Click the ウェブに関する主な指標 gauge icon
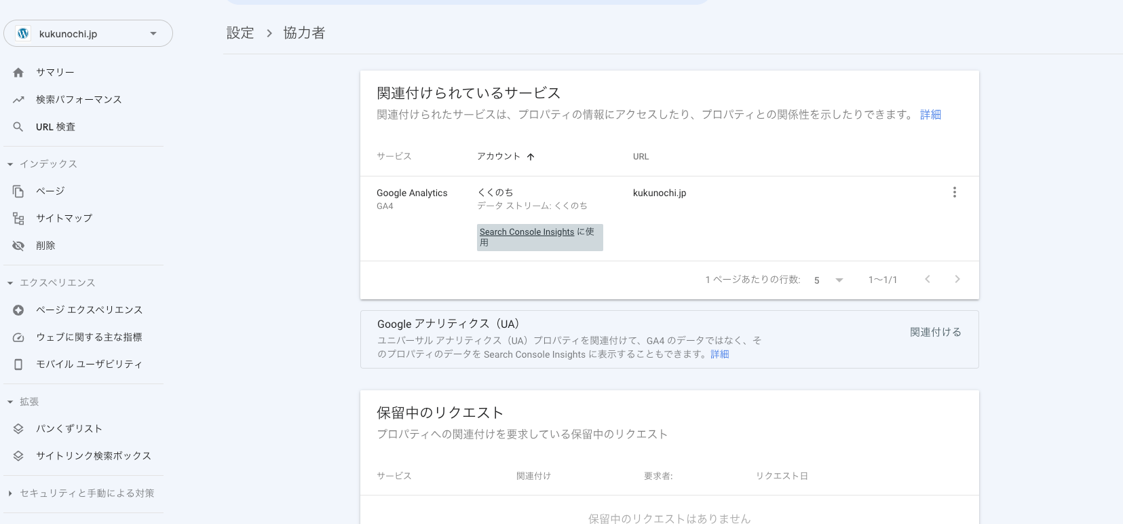The width and height of the screenshot is (1123, 524). [x=18, y=337]
